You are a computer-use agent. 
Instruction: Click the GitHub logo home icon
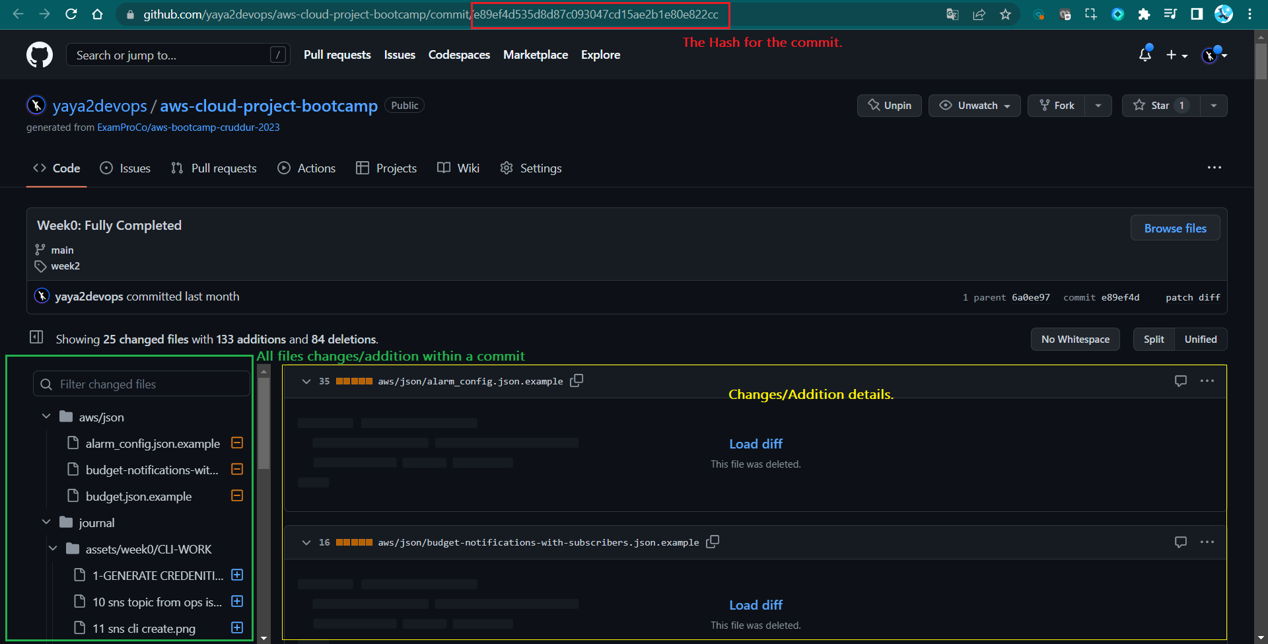coord(40,55)
